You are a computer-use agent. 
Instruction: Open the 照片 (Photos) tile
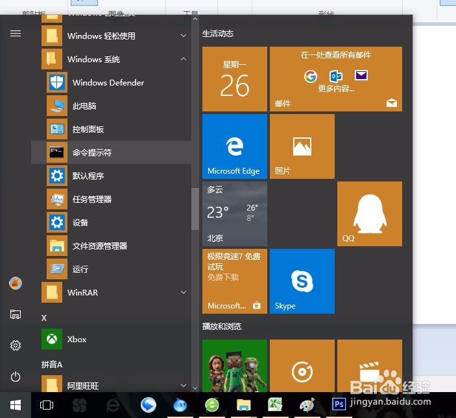pyautogui.click(x=302, y=146)
